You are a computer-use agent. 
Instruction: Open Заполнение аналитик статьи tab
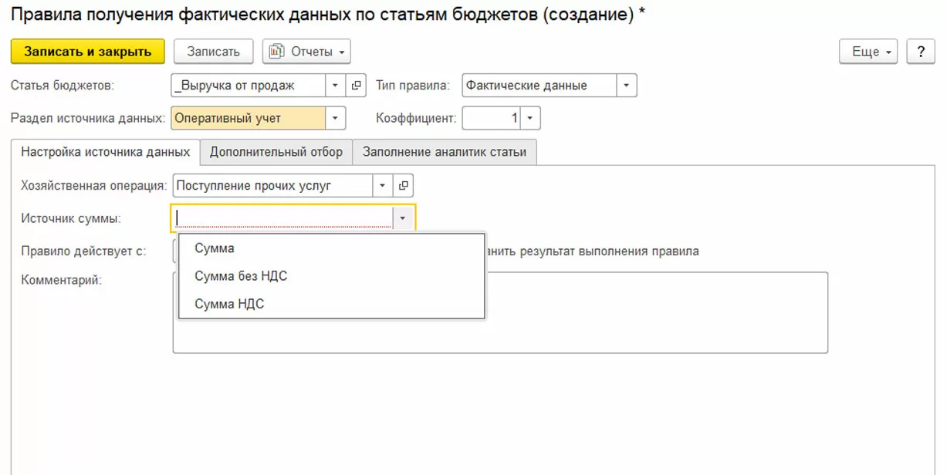(445, 152)
